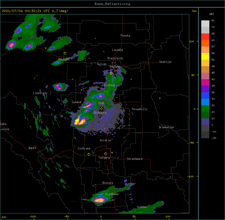Screen dimensions: 225x220
Task: Select the yellow diamond marker below Cochrane
Action: coord(89,154)
